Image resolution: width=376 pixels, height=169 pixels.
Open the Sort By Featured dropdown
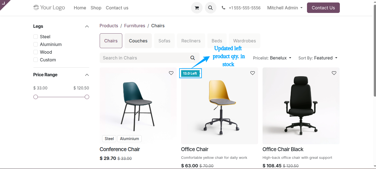click(x=318, y=58)
